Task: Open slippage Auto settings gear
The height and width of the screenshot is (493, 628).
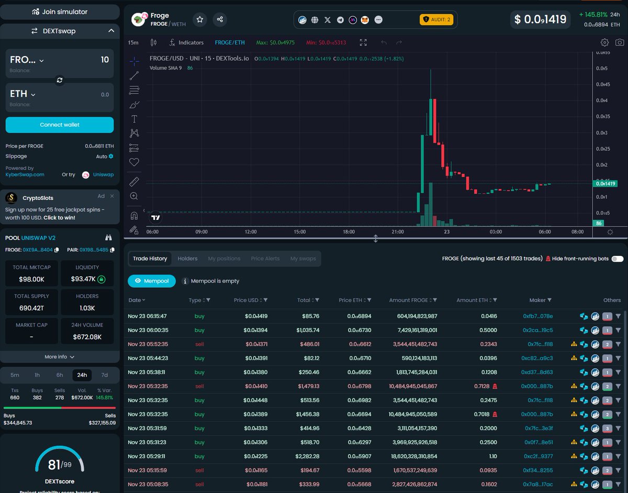Action: [111, 156]
